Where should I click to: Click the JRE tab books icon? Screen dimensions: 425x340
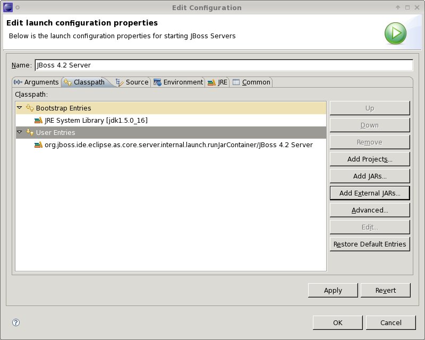[211, 82]
